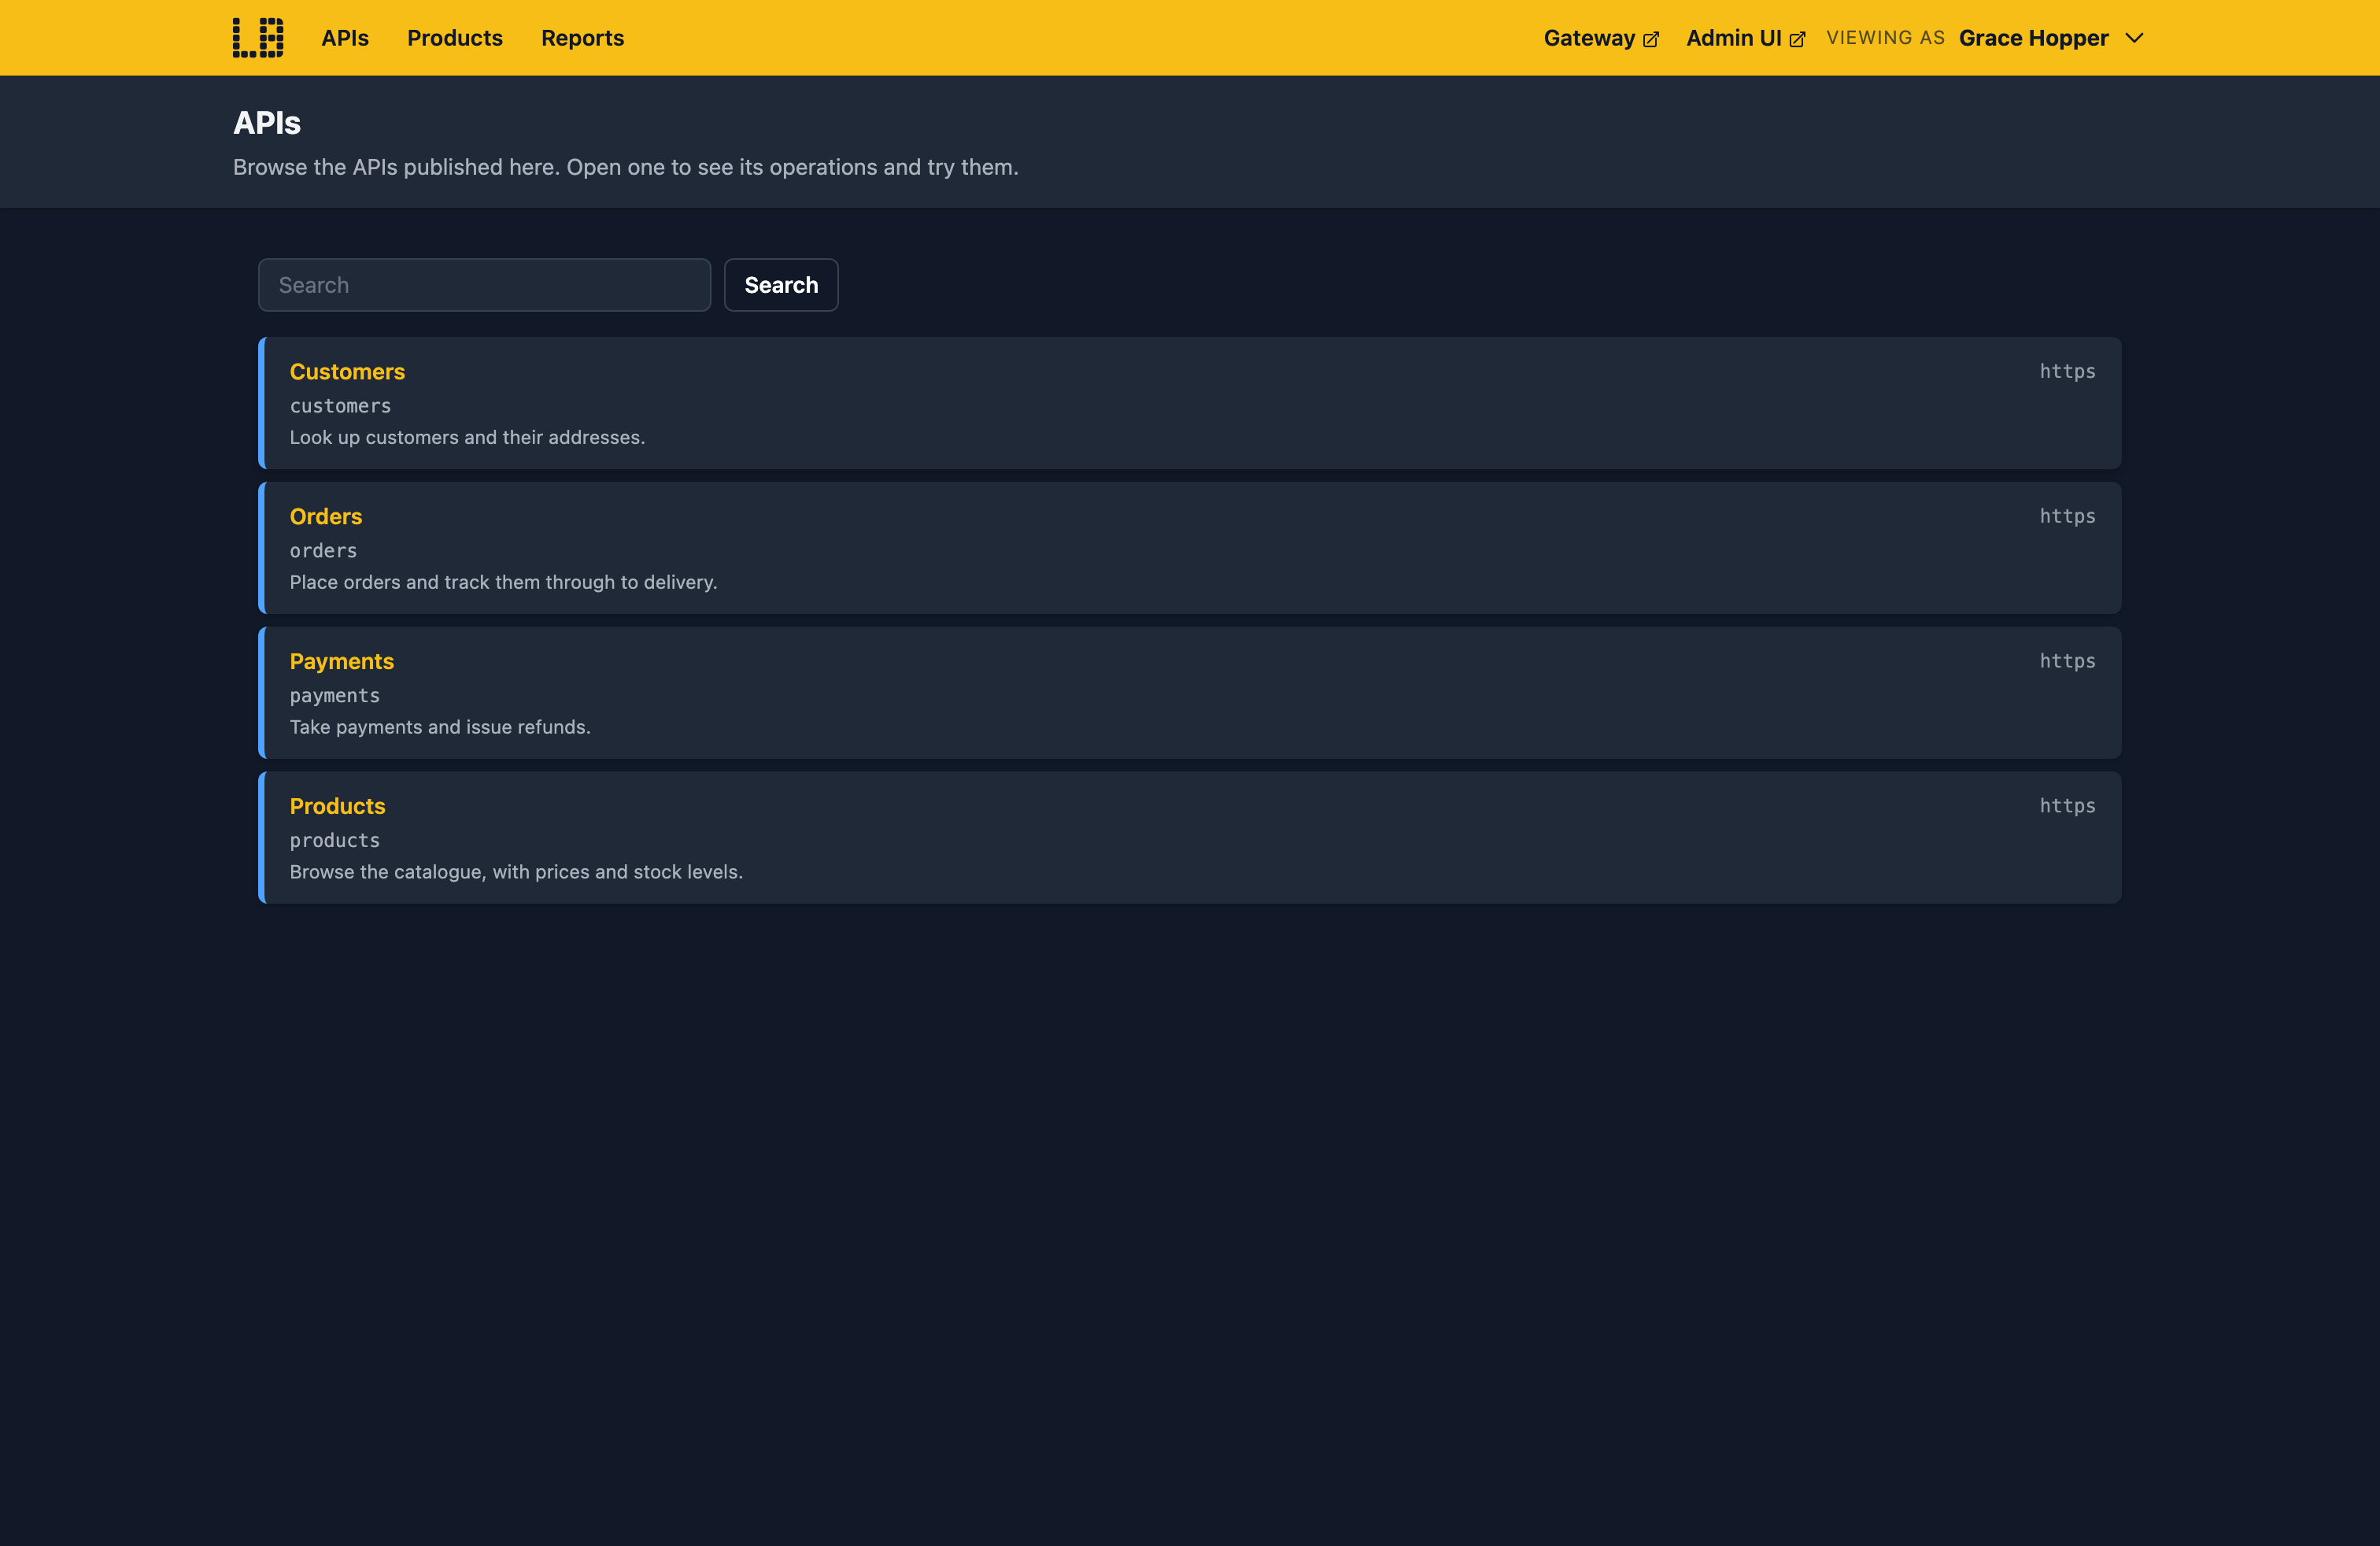Click the https label on the Orders card
The image size is (2380, 1546).
(2068, 517)
